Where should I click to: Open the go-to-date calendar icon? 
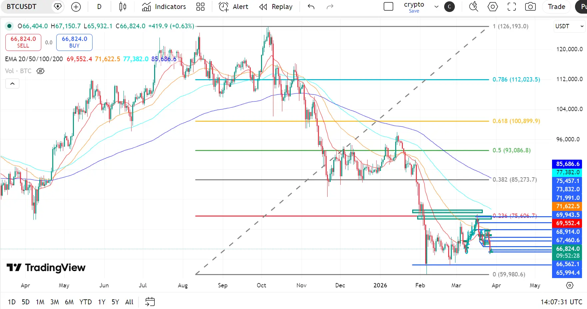pos(150,302)
